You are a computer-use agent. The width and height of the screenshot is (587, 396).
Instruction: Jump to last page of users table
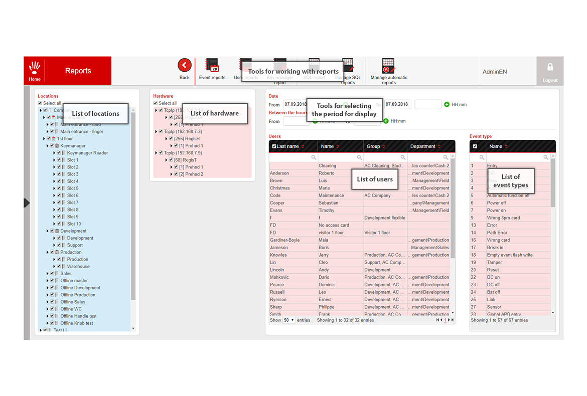(x=453, y=320)
